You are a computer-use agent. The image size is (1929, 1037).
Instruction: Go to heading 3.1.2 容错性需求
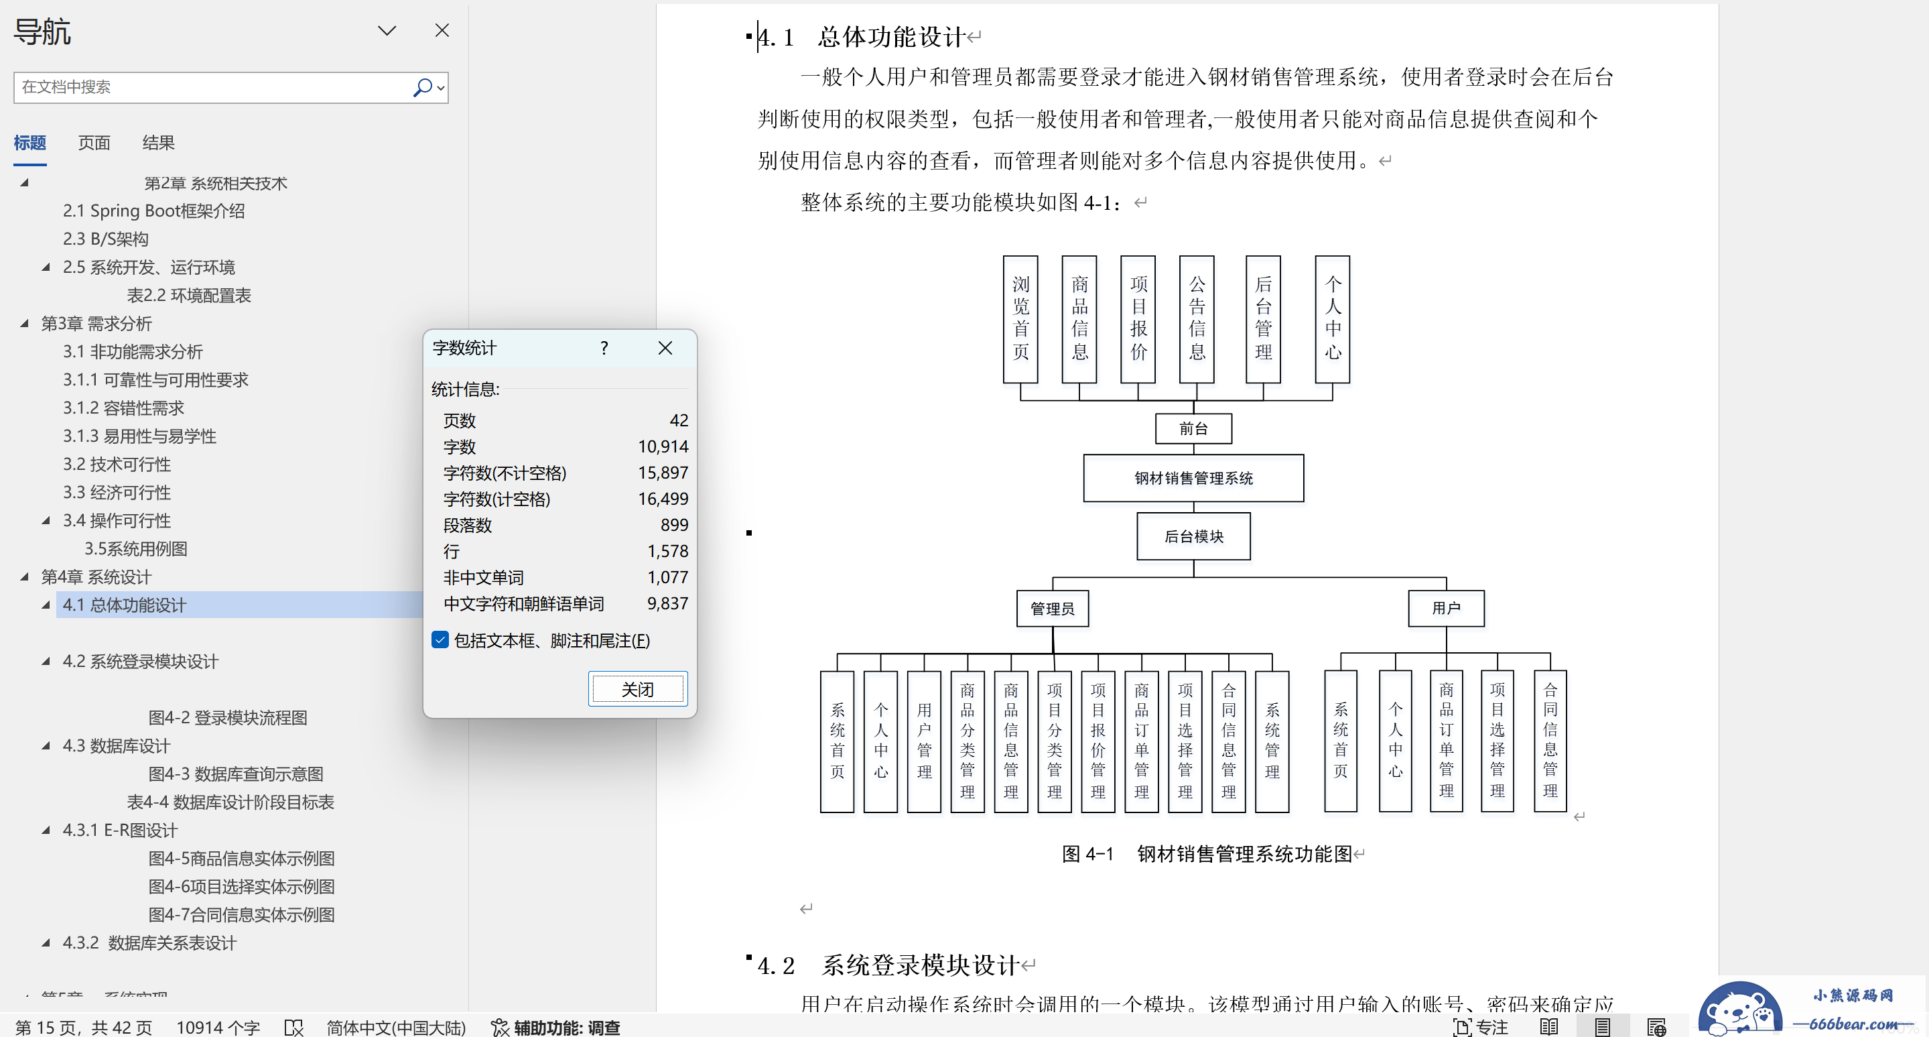[123, 408]
